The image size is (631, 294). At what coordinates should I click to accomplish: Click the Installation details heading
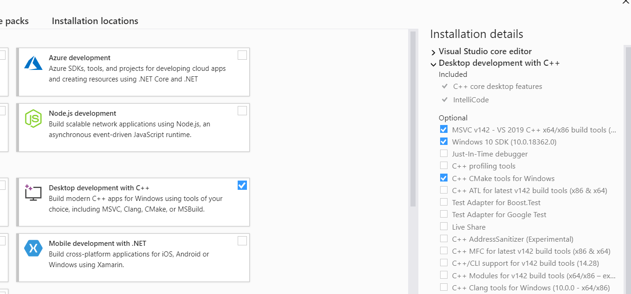477,34
